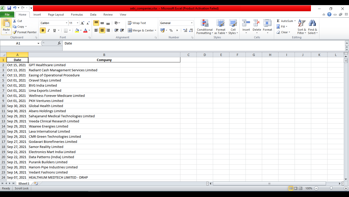Click the AutoSum button
The height and width of the screenshot is (197, 349).
285,21
